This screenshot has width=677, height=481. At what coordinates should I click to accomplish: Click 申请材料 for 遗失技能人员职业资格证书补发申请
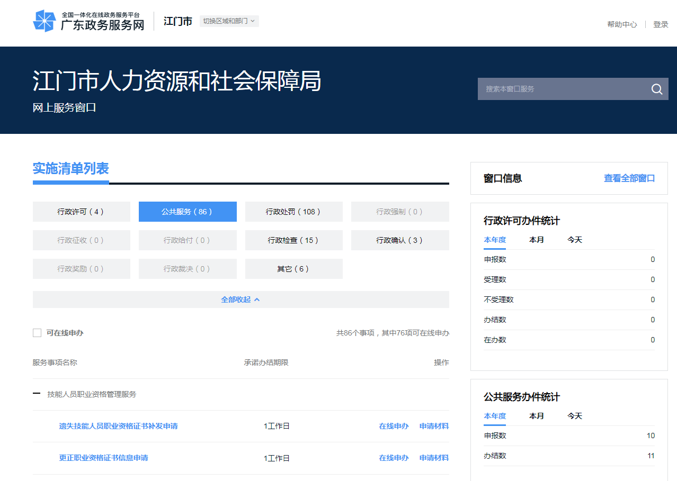coord(434,426)
